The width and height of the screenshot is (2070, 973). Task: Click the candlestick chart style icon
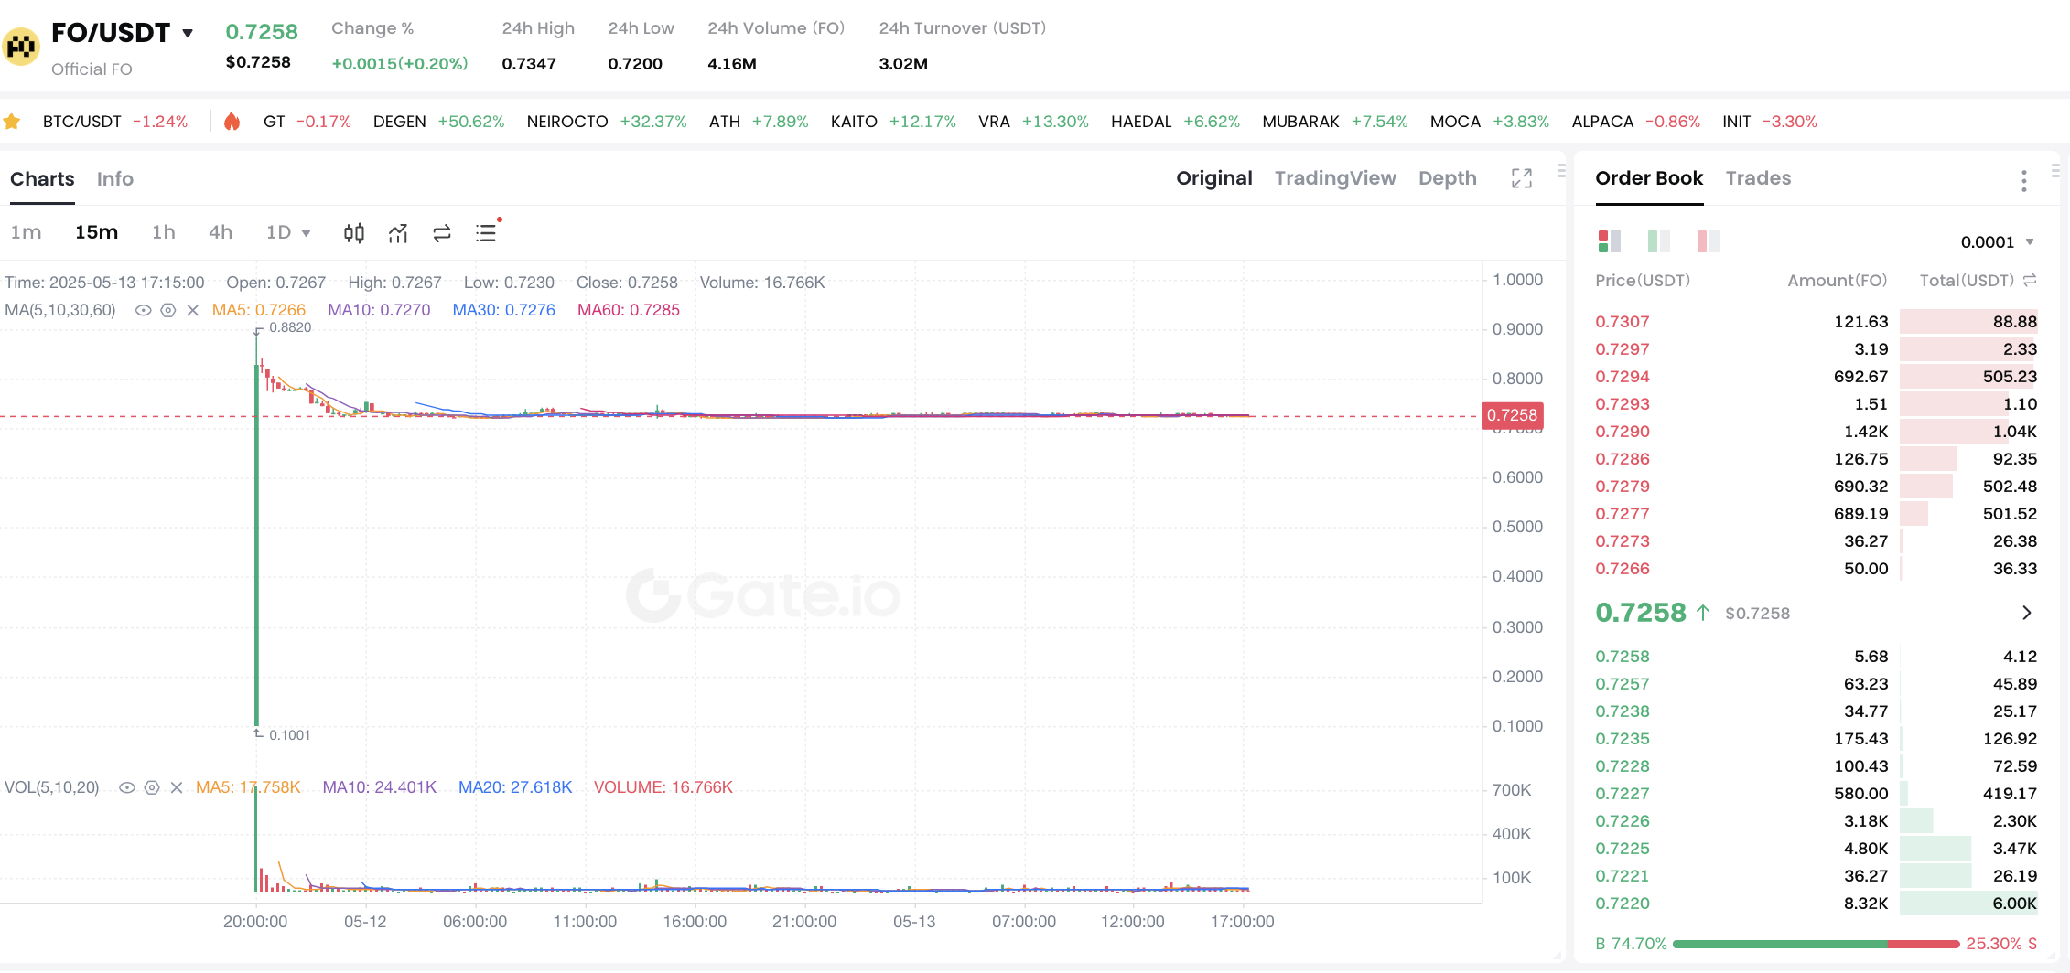click(x=354, y=233)
